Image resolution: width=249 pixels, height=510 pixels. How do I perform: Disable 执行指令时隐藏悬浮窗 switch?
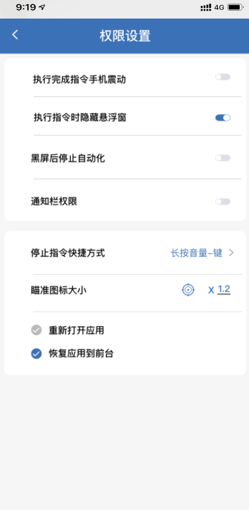(x=223, y=118)
